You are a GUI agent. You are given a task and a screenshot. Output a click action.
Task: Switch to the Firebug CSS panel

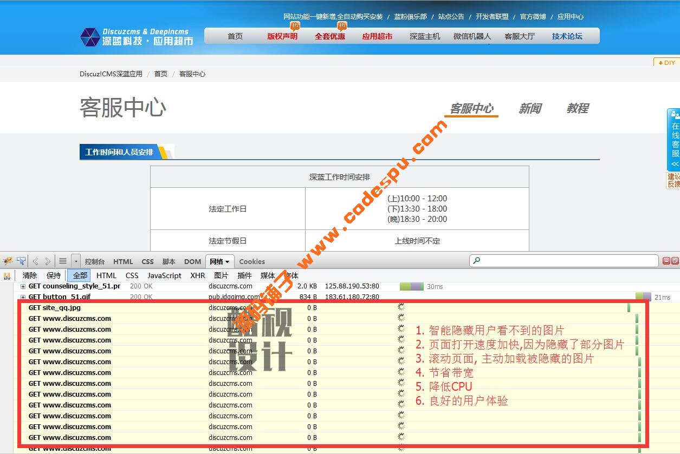[147, 261]
